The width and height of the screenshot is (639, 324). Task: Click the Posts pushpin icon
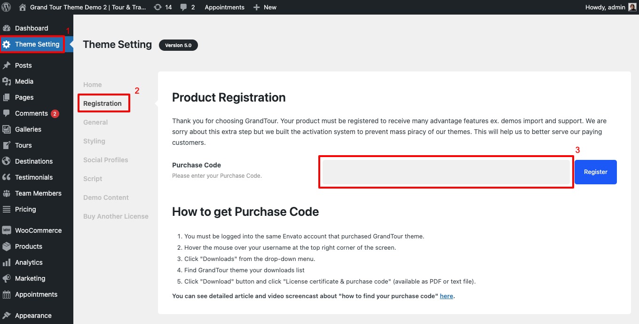coord(7,65)
